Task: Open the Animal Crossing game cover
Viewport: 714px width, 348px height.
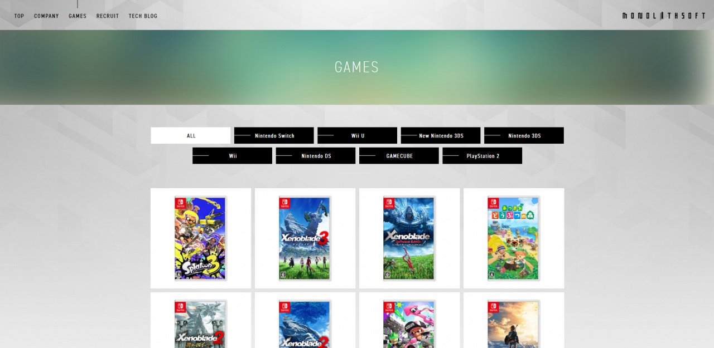Action: coord(514,238)
